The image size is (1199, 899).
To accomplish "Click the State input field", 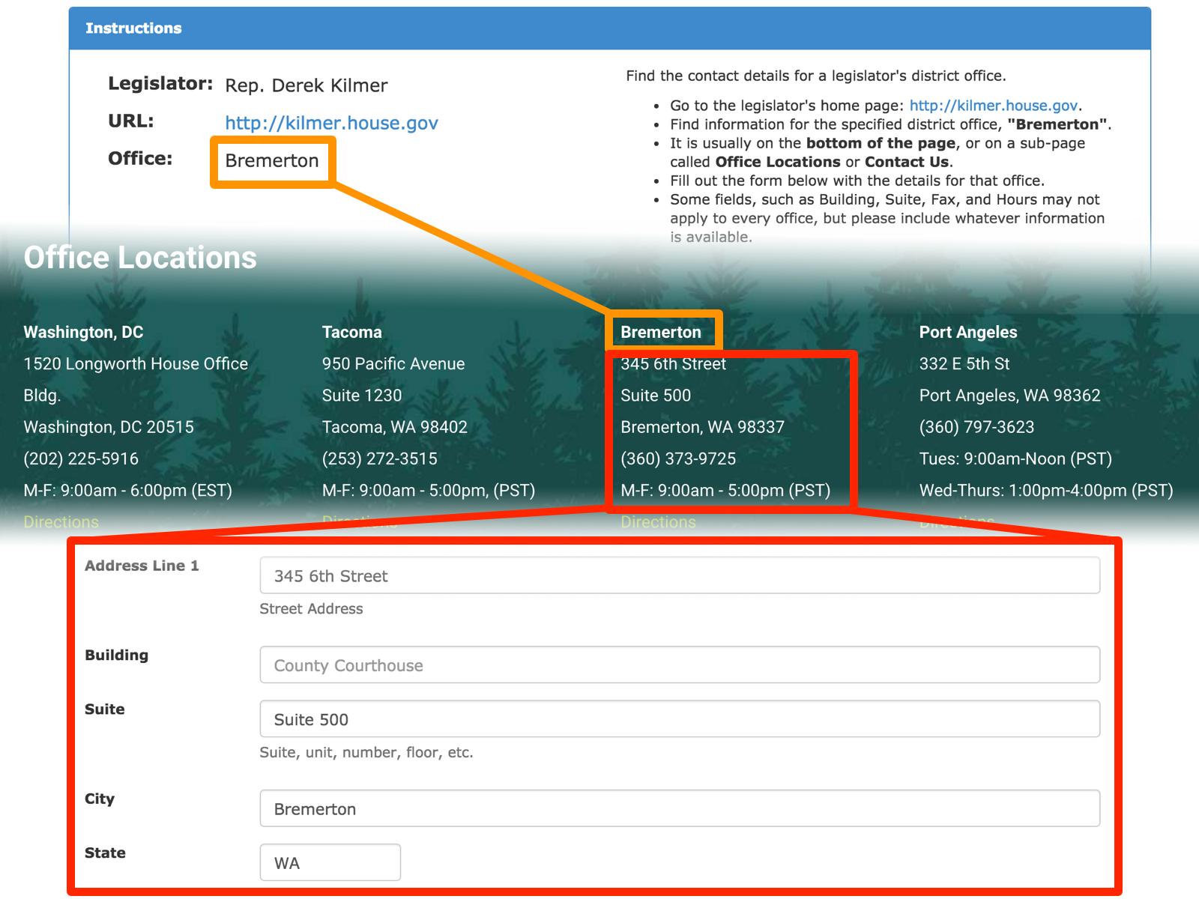I will coord(330,862).
